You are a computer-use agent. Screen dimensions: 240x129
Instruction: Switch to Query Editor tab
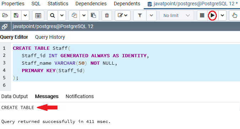tap(14, 37)
